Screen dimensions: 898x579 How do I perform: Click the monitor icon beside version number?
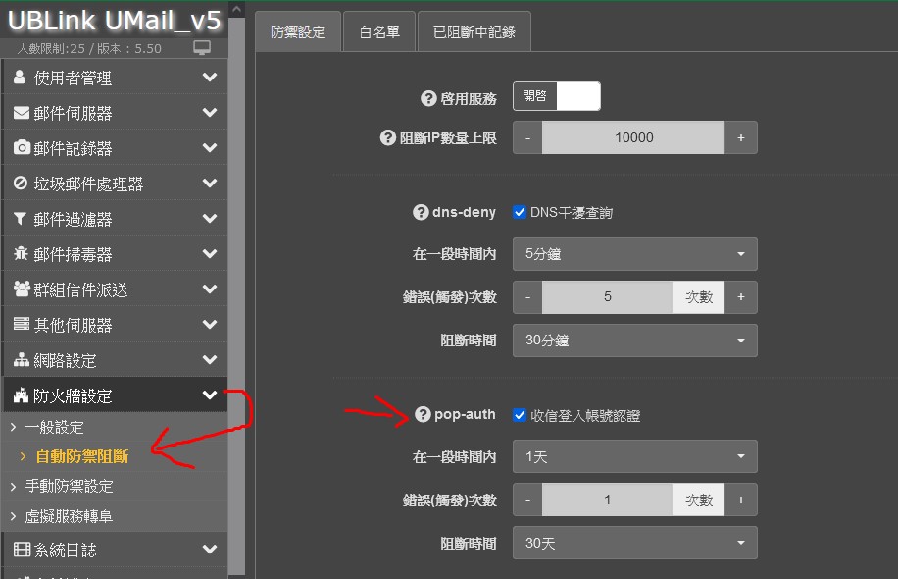tap(202, 48)
